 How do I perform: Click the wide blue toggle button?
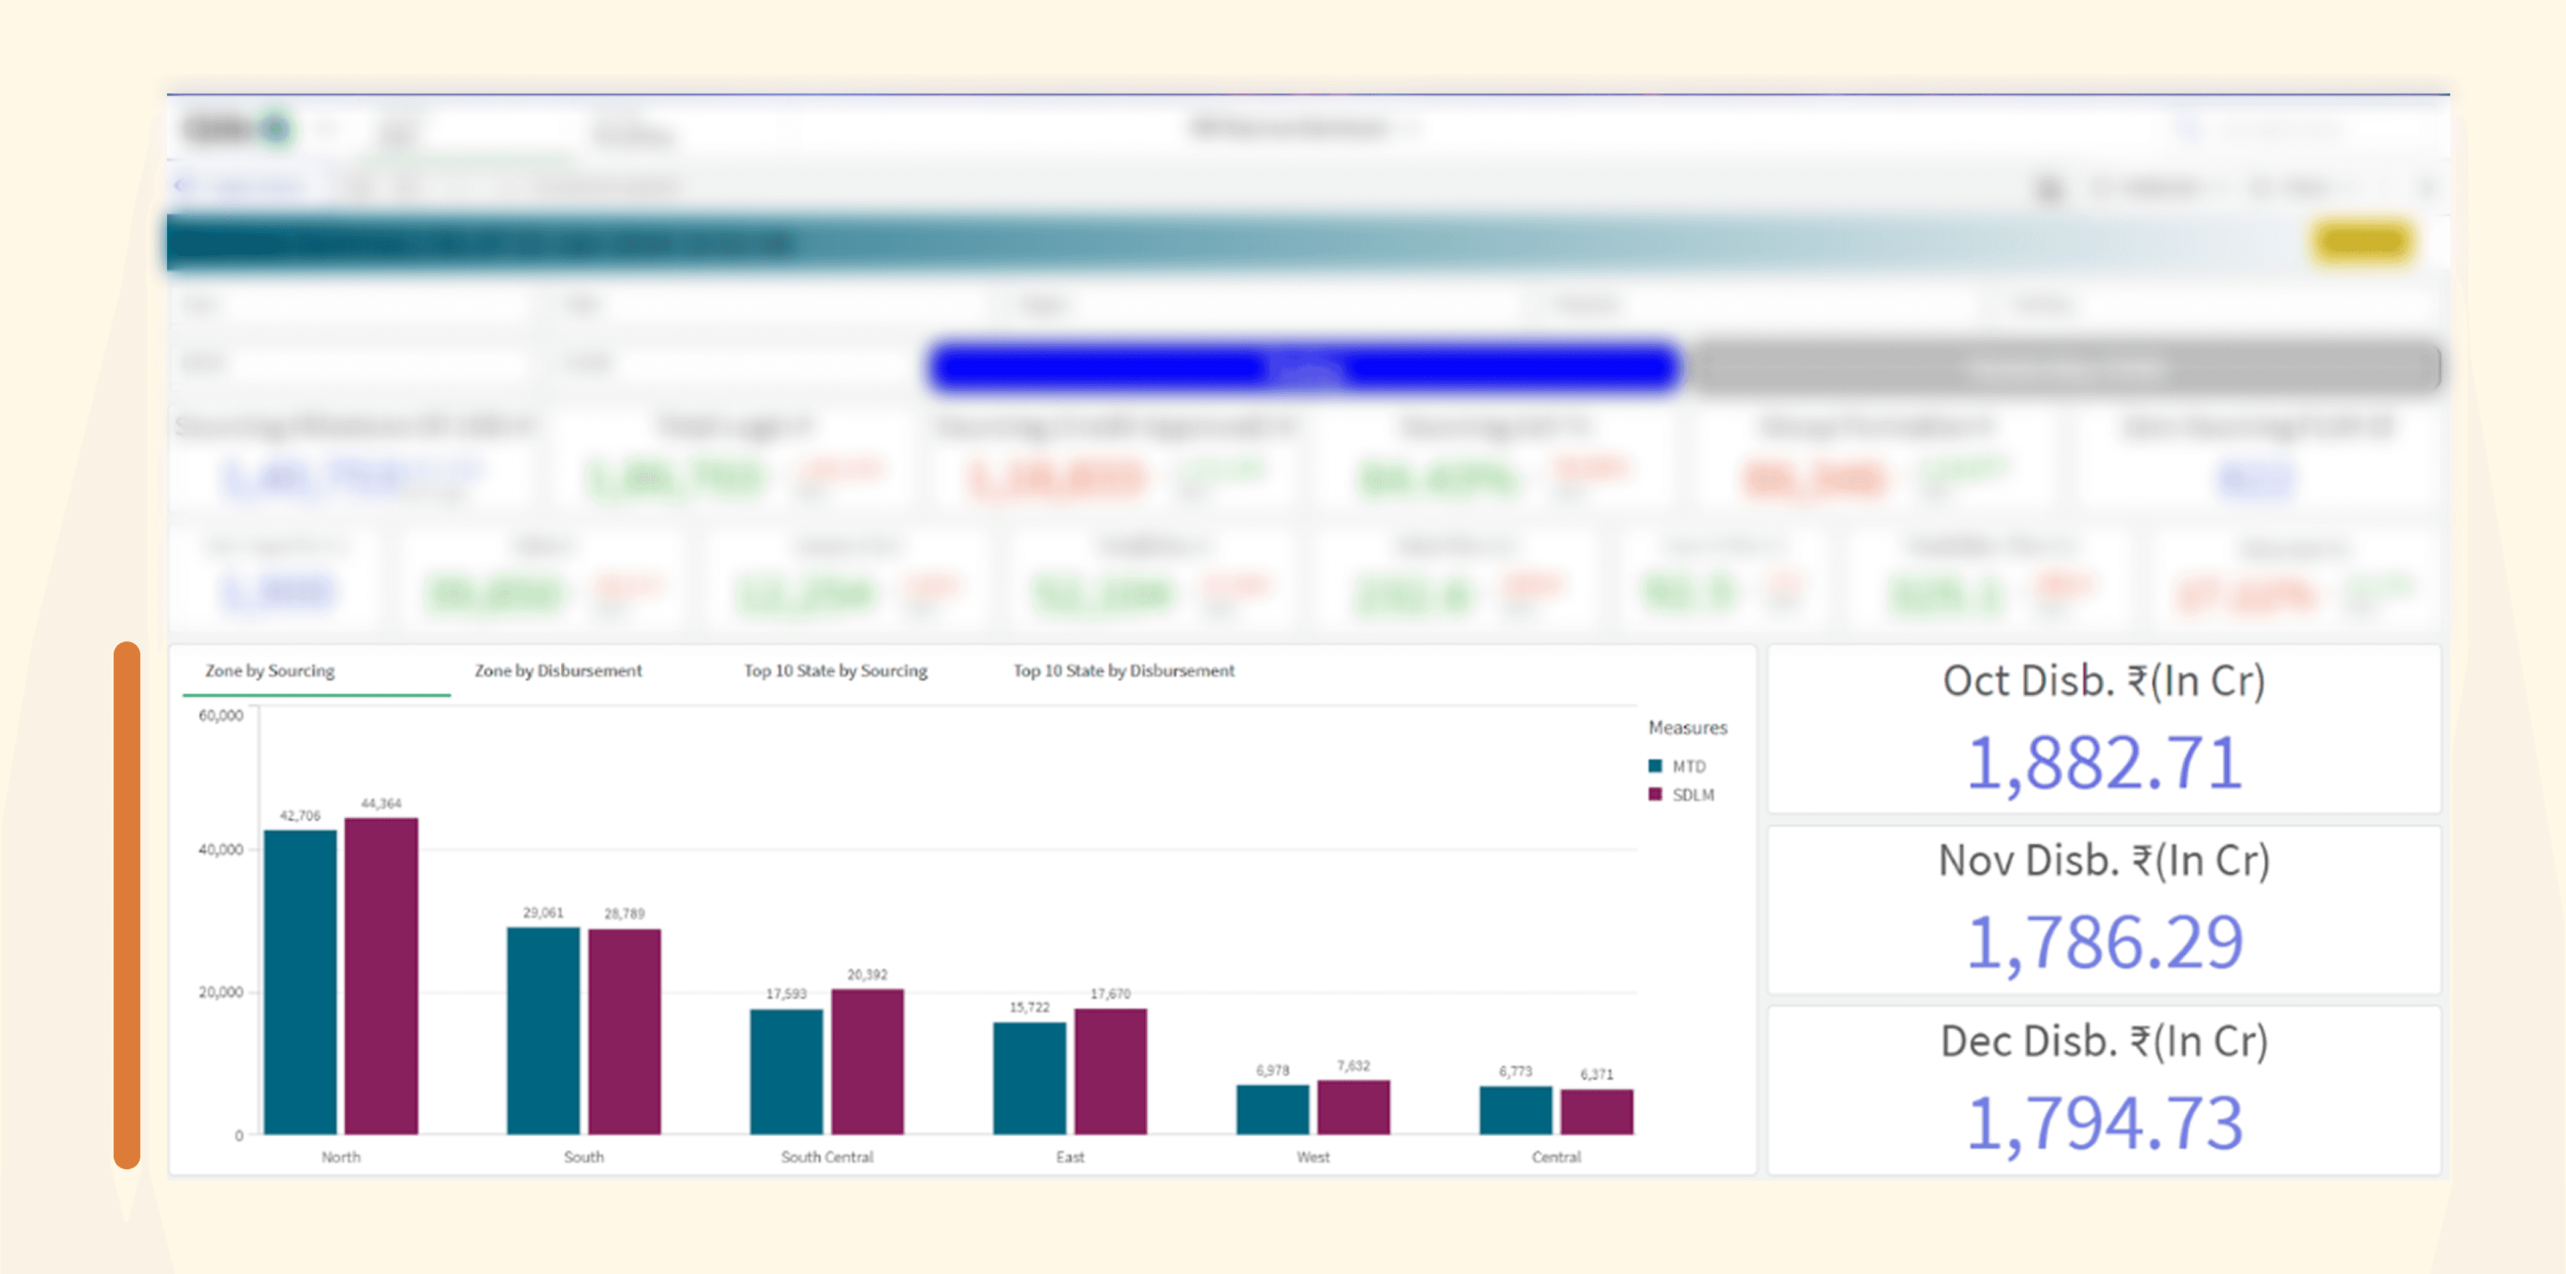1305,368
